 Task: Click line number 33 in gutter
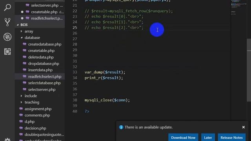(75, 72)
